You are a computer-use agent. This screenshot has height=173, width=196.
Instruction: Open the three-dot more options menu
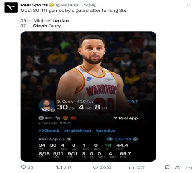click(189, 5)
